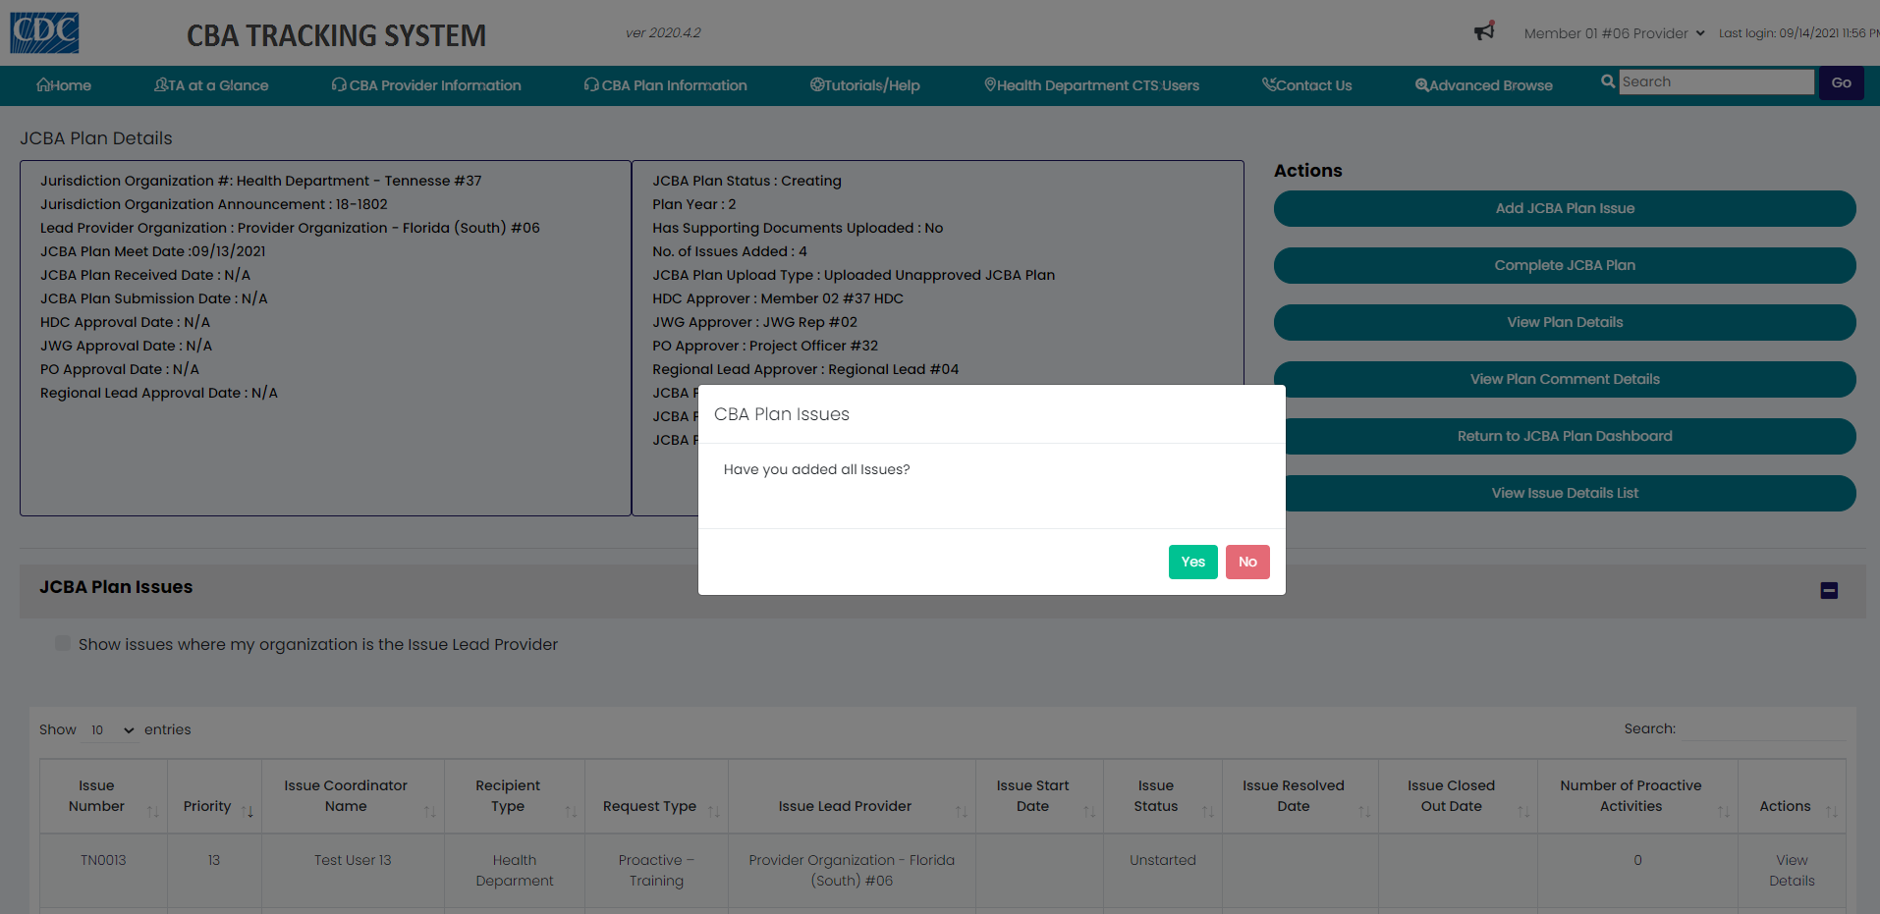Toggle Issue Lead Provider filter checkbox
Screen dimensions: 1880x914
[x=63, y=643]
